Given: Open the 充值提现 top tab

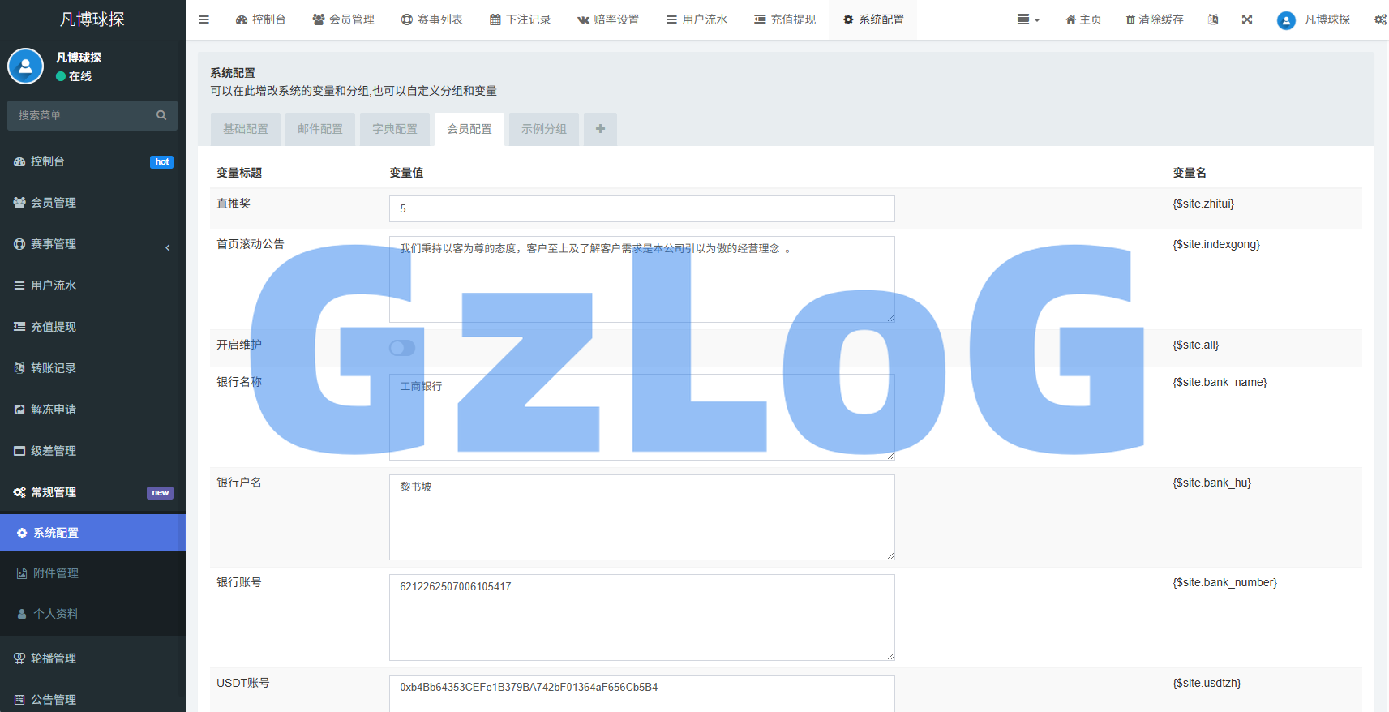Looking at the screenshot, I should point(785,19).
